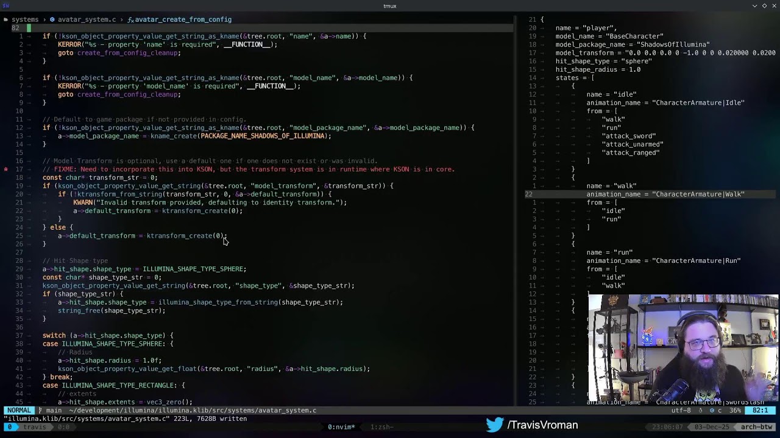The image size is (780, 438).
Task: Click the '// FIXME: Need to incorporate' comment
Action: [x=249, y=169]
